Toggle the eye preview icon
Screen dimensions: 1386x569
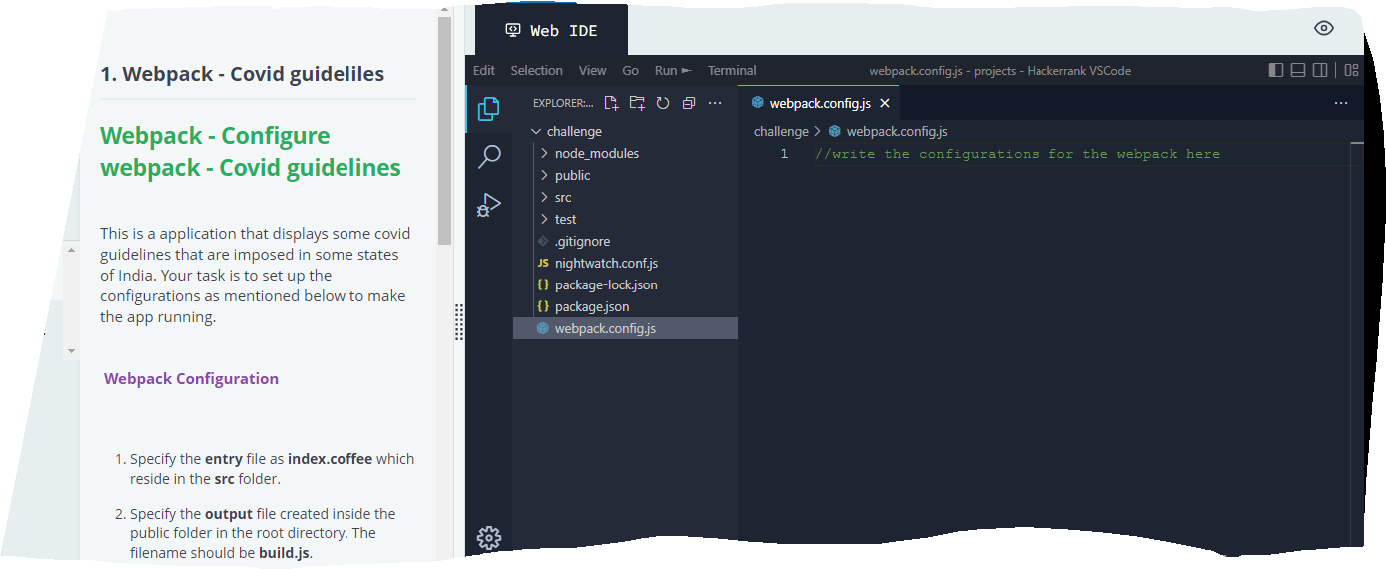pyautogui.click(x=1324, y=28)
